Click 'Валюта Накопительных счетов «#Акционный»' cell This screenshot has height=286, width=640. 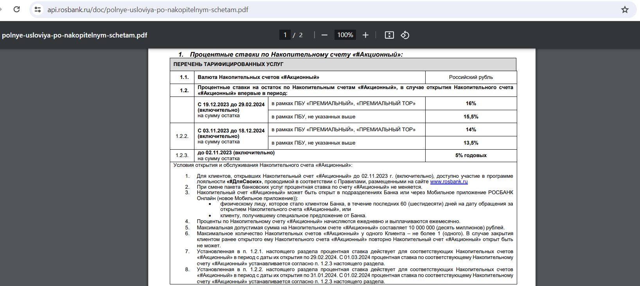point(310,77)
